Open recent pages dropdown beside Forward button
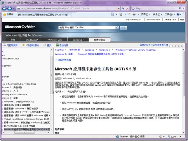188x141 pixels. pos(13,9)
